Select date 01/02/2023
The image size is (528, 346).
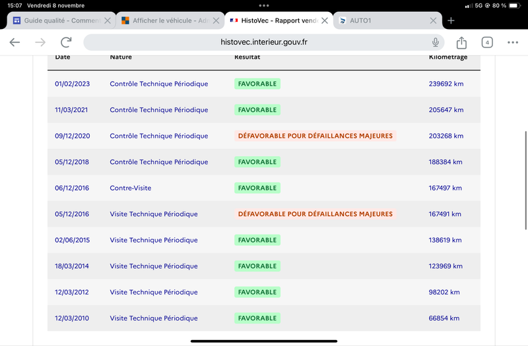point(73,84)
